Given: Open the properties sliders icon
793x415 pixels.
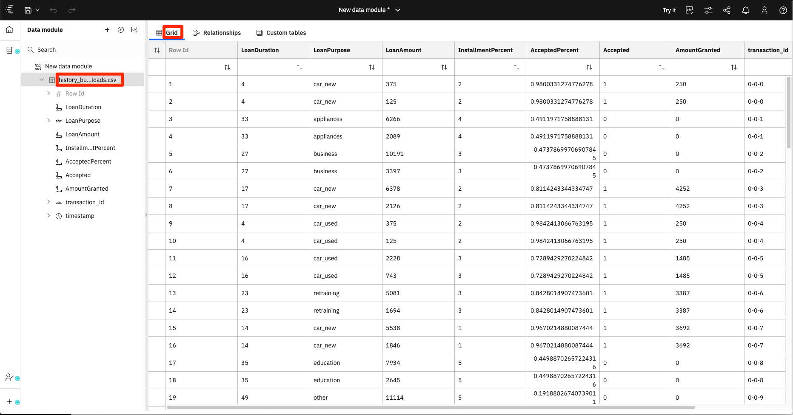Looking at the screenshot, I should pos(708,10).
